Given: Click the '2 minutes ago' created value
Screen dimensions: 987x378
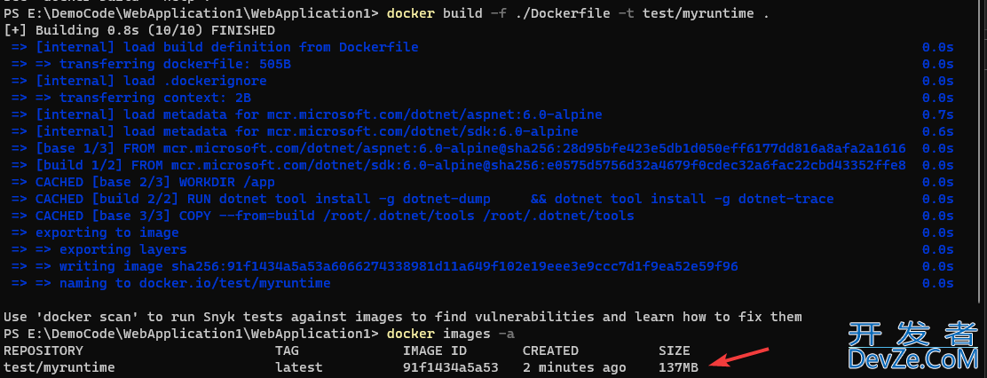Looking at the screenshot, I should (x=574, y=368).
